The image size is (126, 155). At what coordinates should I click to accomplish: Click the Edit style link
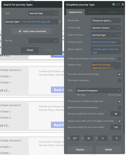(81, 95)
